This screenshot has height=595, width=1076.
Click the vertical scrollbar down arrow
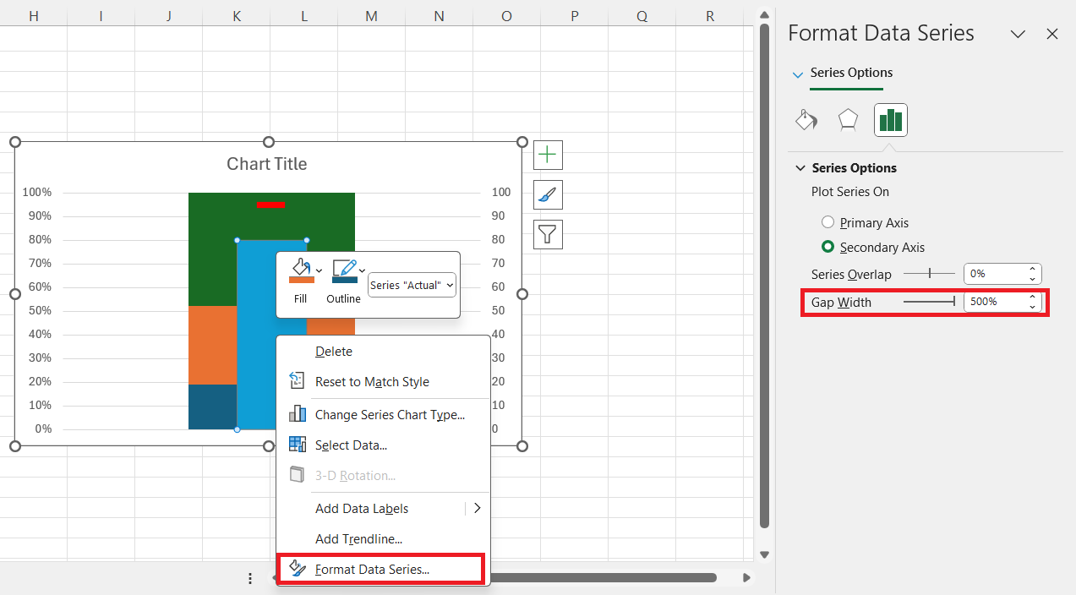tap(764, 554)
